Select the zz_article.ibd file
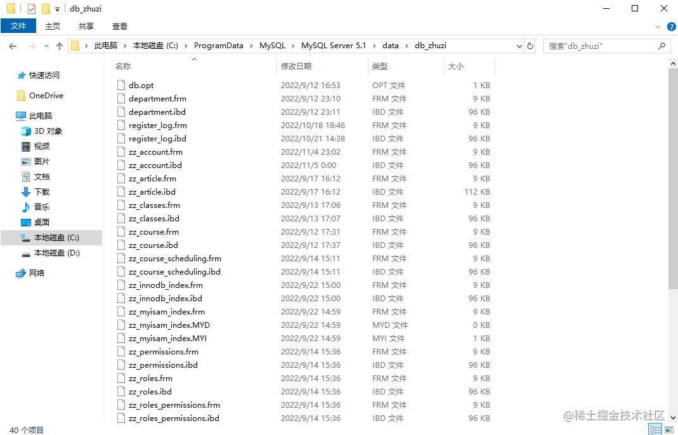678x435 pixels. 152,192
